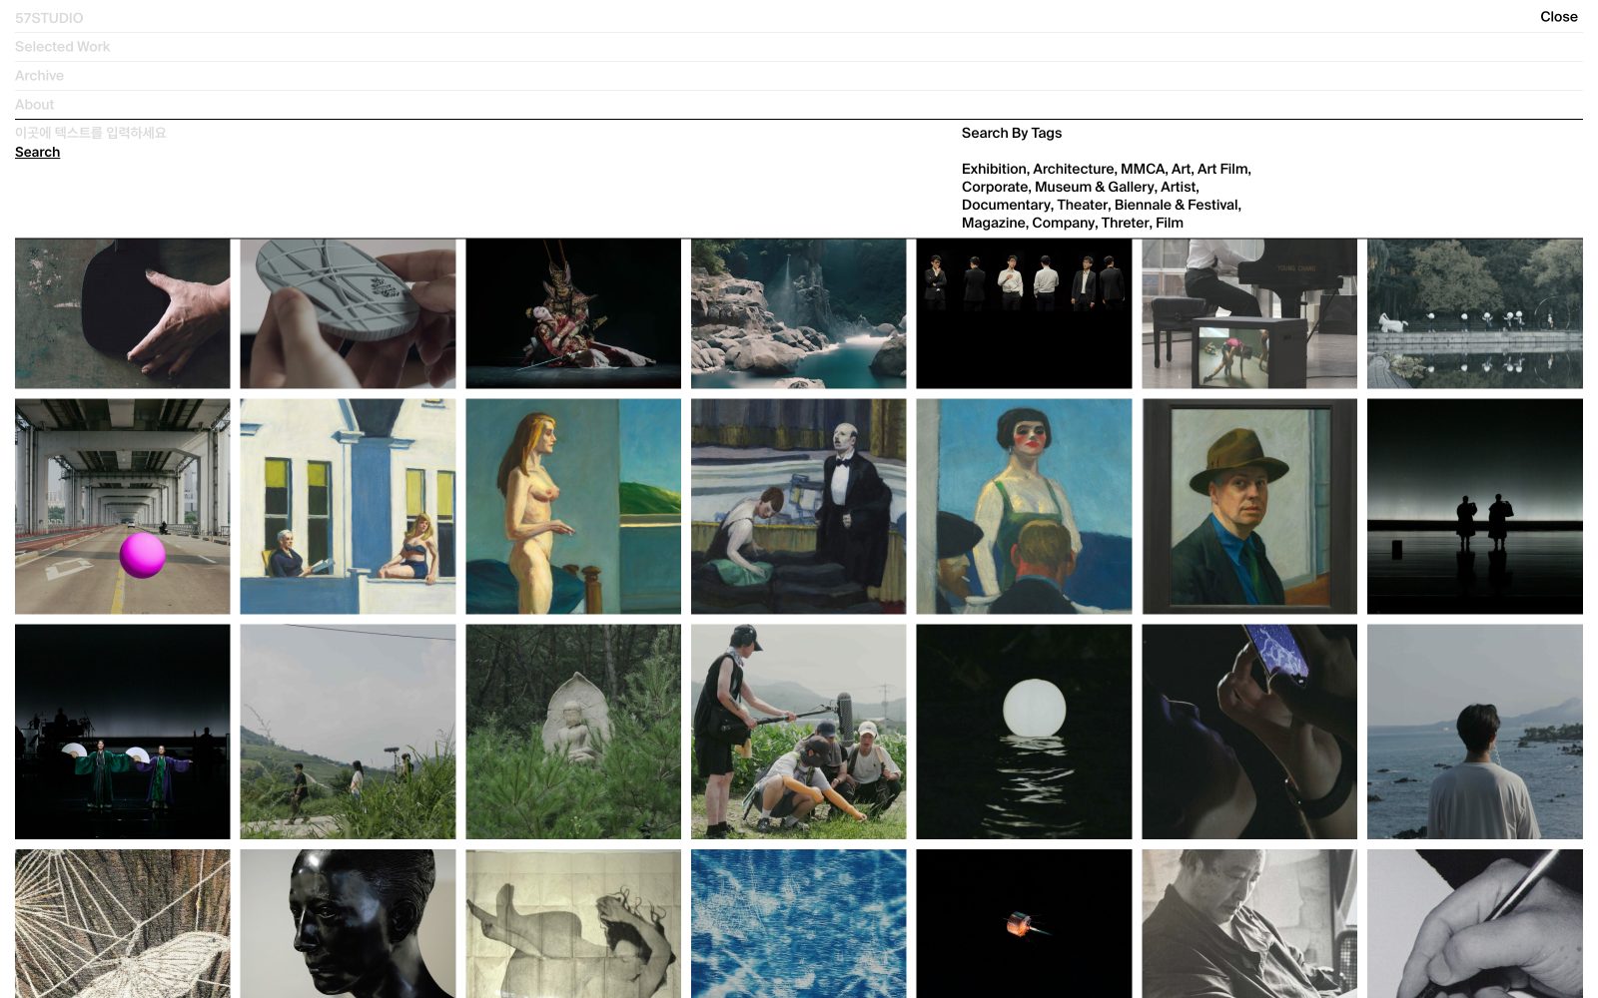
Task: Click the Magazine tag
Action: click(993, 223)
